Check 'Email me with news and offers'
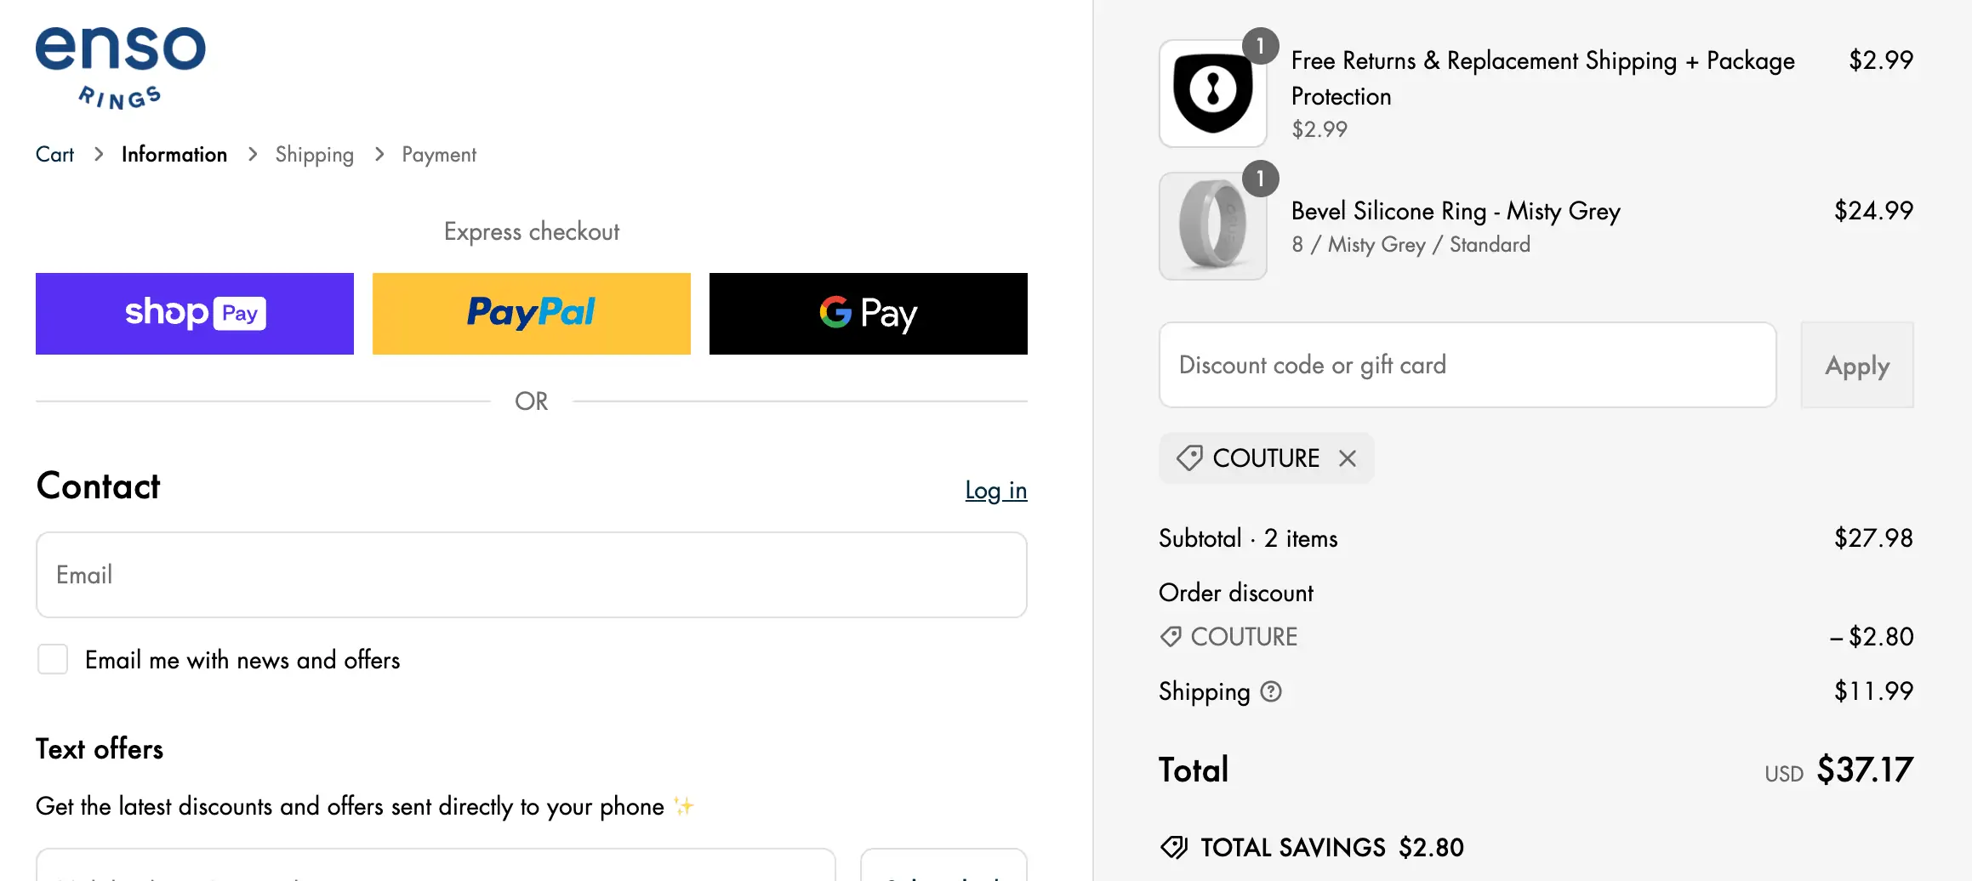Image resolution: width=1972 pixels, height=881 pixels. 53,659
